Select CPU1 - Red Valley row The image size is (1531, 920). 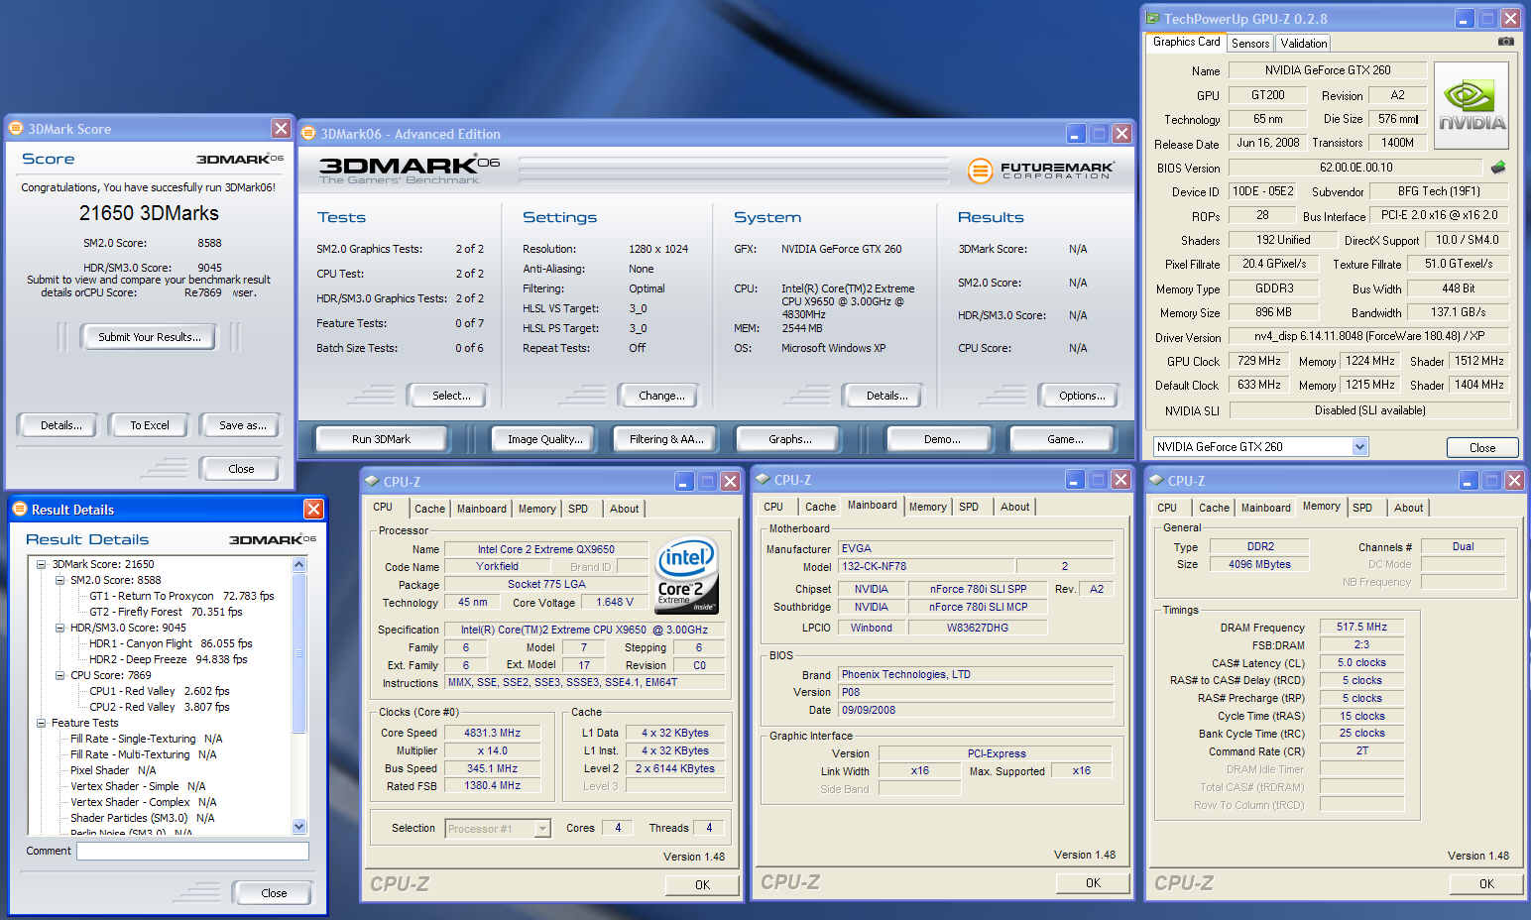159,691
